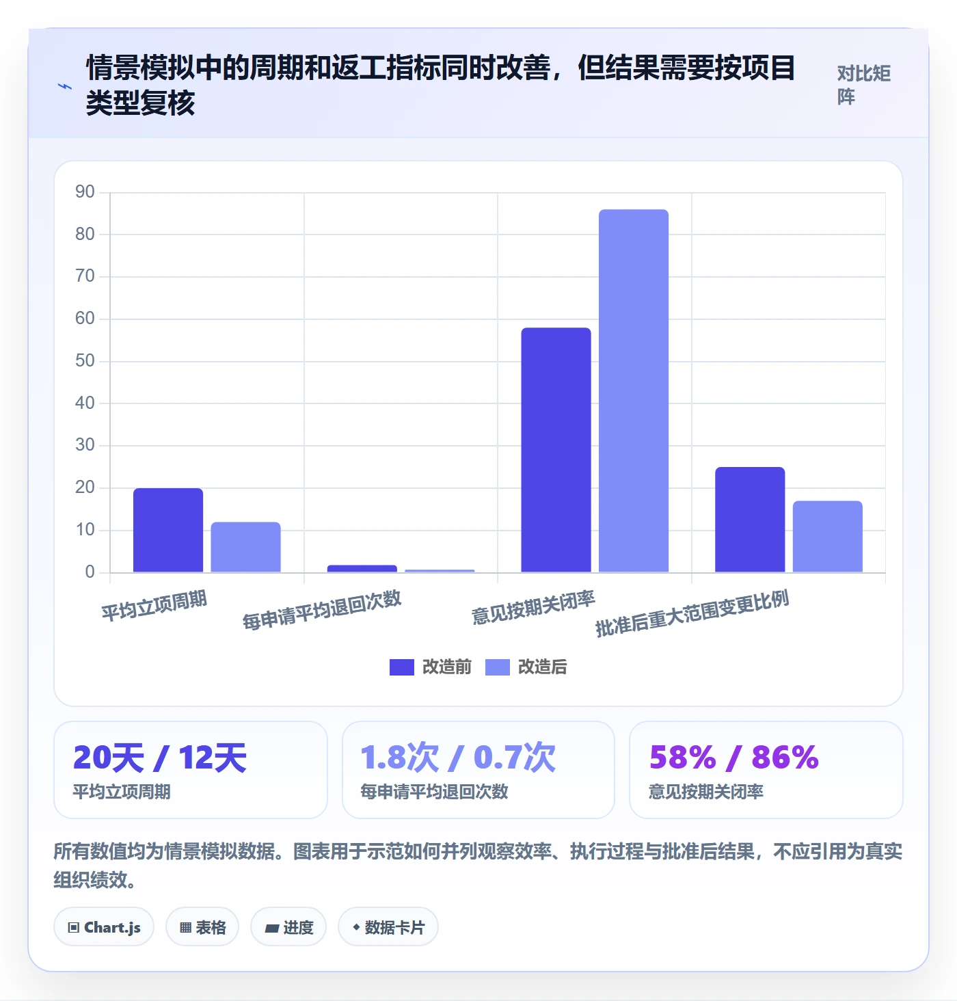Viewport: 957px width, 1001px height.
Task: Click the 20天 / 12天 data card
Action: pyautogui.click(x=191, y=770)
